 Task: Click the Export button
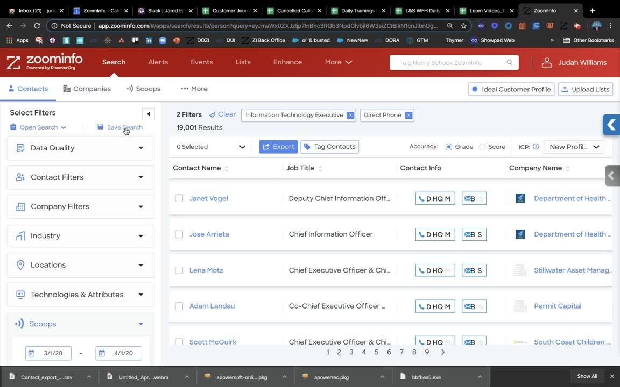click(278, 147)
